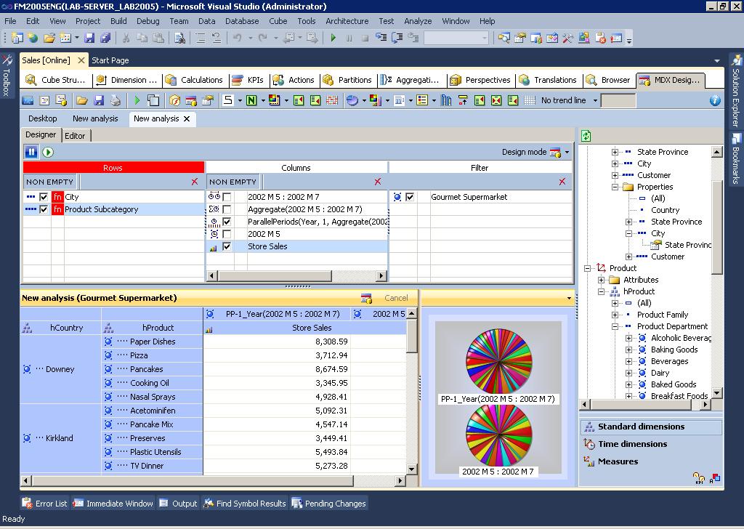The height and width of the screenshot is (529, 744).
Task: Uncheck the City row checkbox
Action: click(x=44, y=197)
